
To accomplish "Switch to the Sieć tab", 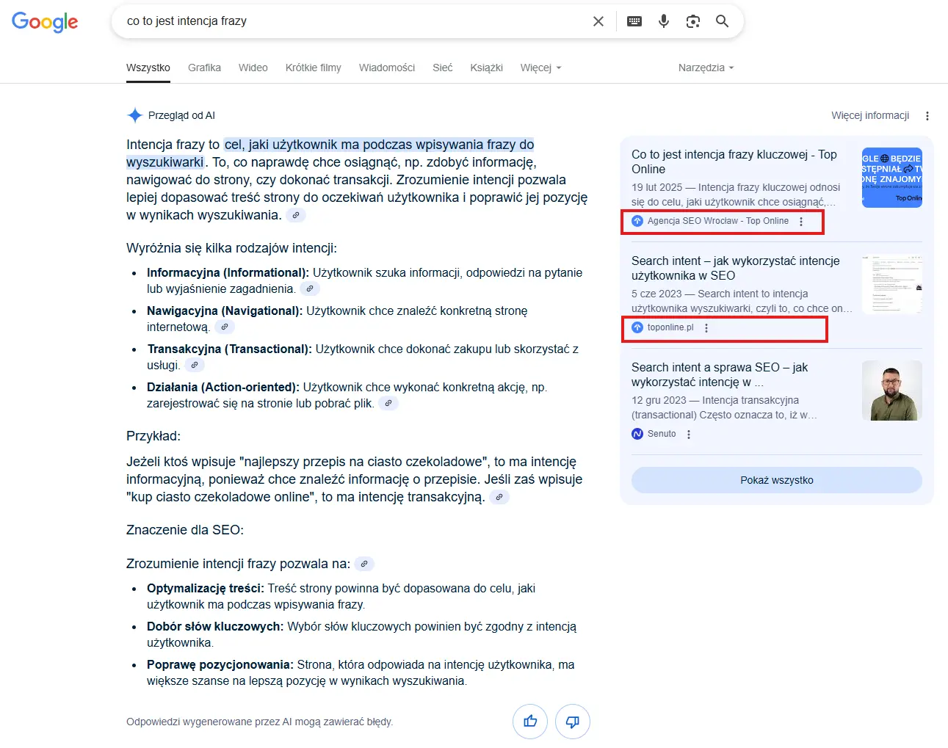I will tap(443, 68).
